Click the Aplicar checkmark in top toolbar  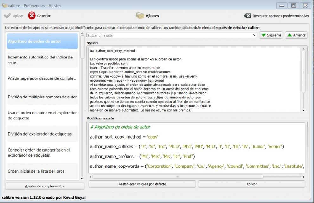click(x=7, y=16)
